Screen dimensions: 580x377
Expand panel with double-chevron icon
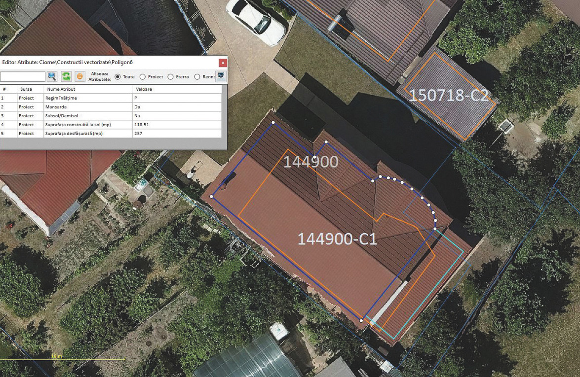pos(221,76)
